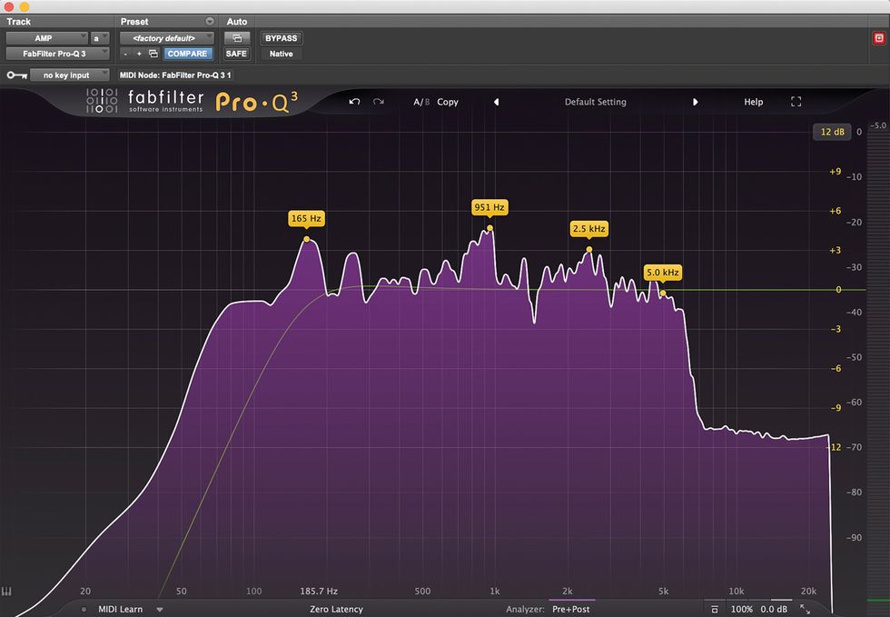This screenshot has height=617, width=890.
Task: Click the plug-in target red icon
Action: point(879,38)
